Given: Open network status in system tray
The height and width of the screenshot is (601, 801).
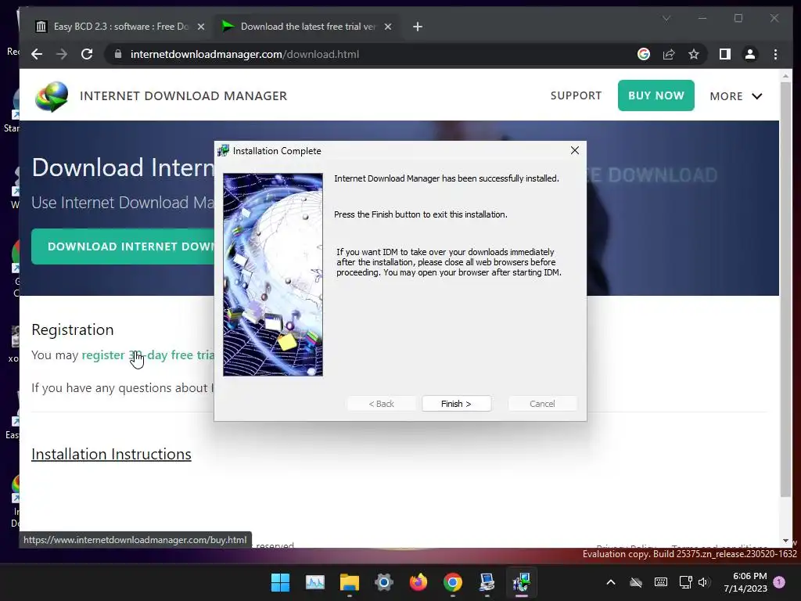Looking at the screenshot, I should [685, 582].
